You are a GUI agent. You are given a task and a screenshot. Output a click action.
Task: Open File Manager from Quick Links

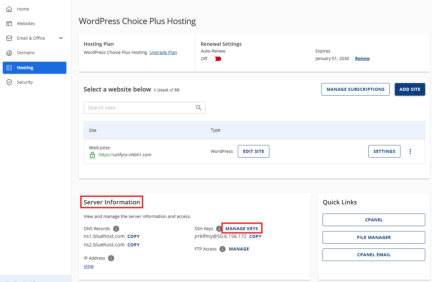point(374,237)
